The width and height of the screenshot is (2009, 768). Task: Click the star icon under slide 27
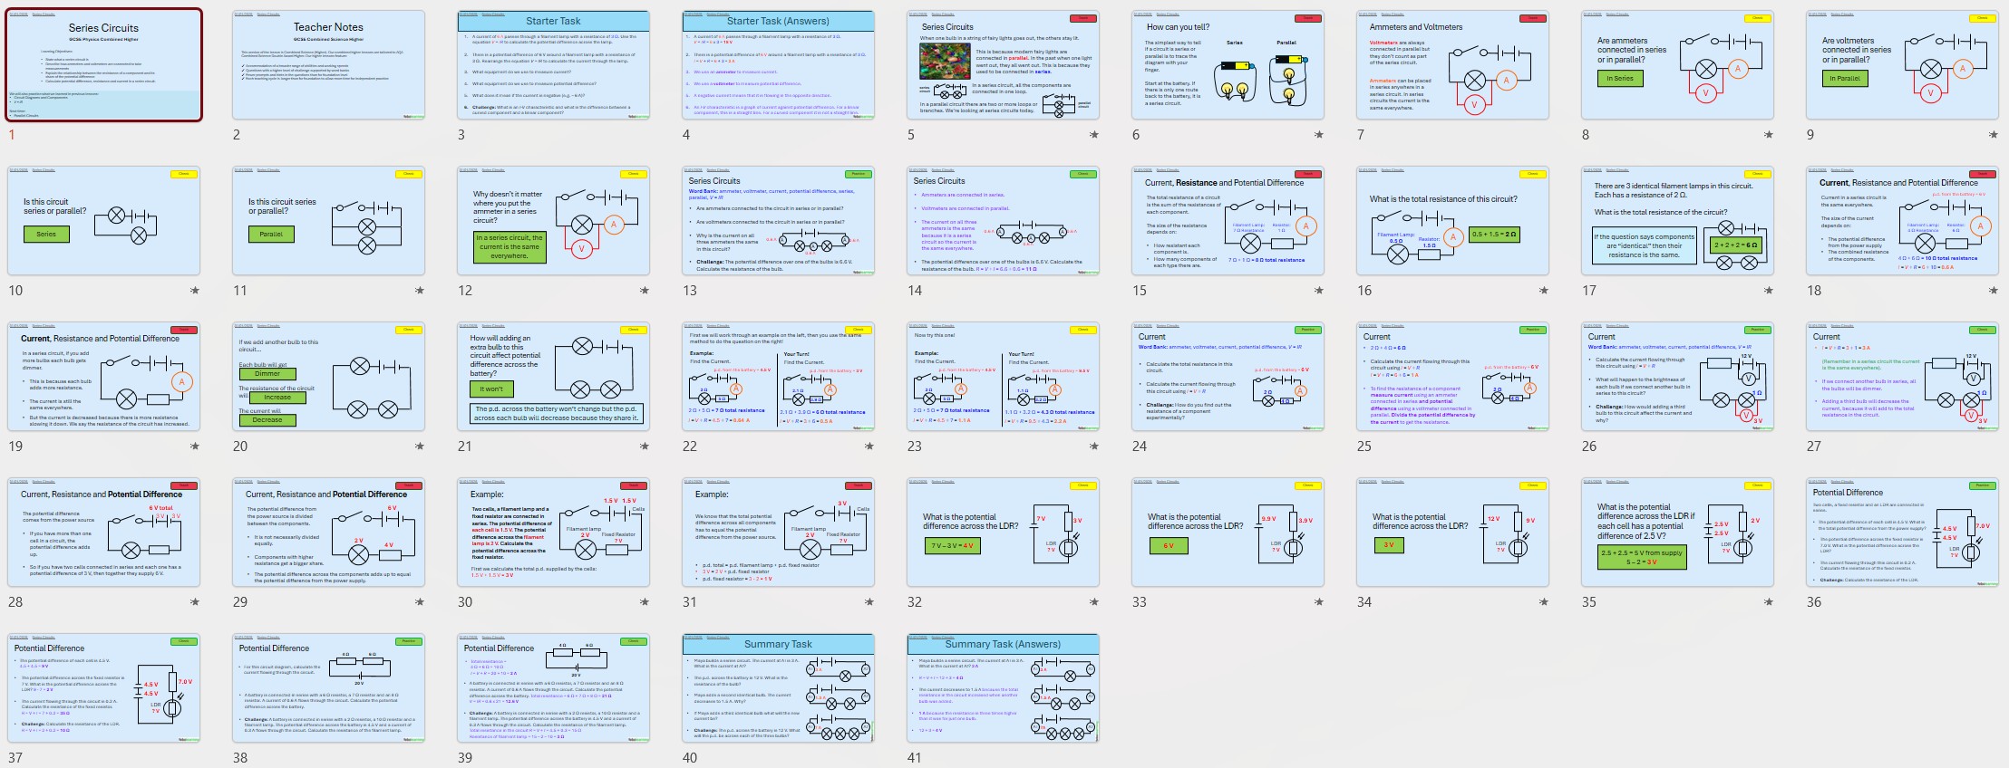pyautogui.click(x=1994, y=446)
